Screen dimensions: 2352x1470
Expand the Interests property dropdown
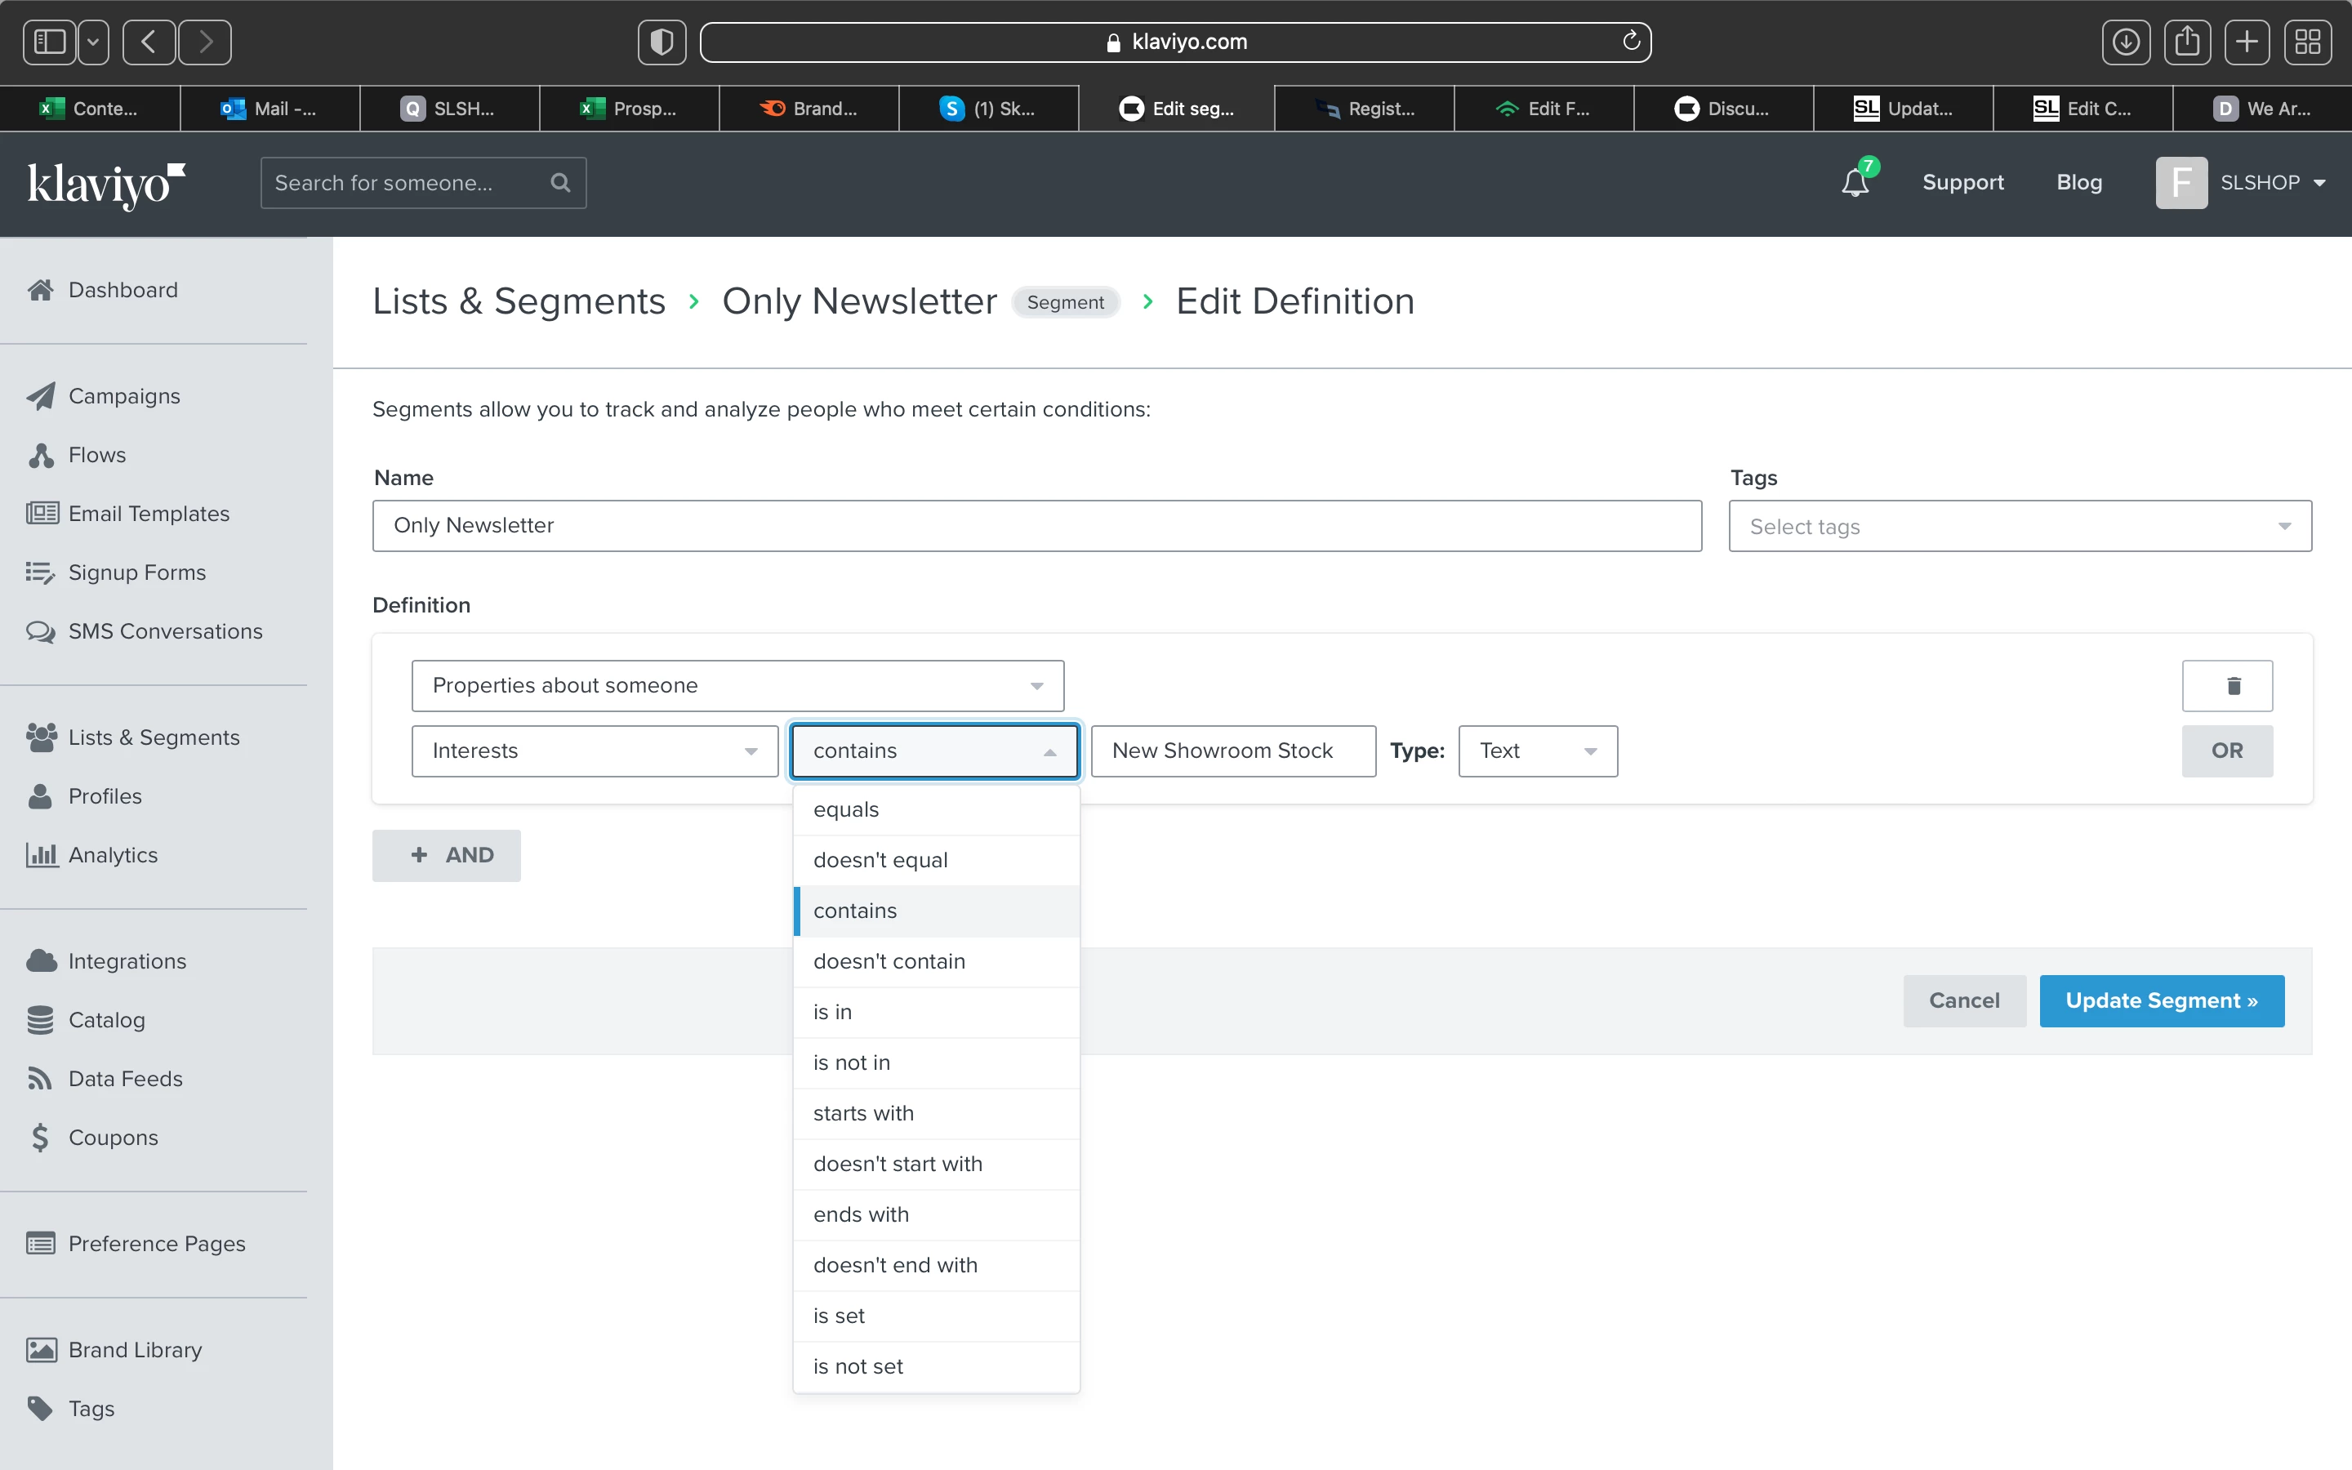pos(594,751)
